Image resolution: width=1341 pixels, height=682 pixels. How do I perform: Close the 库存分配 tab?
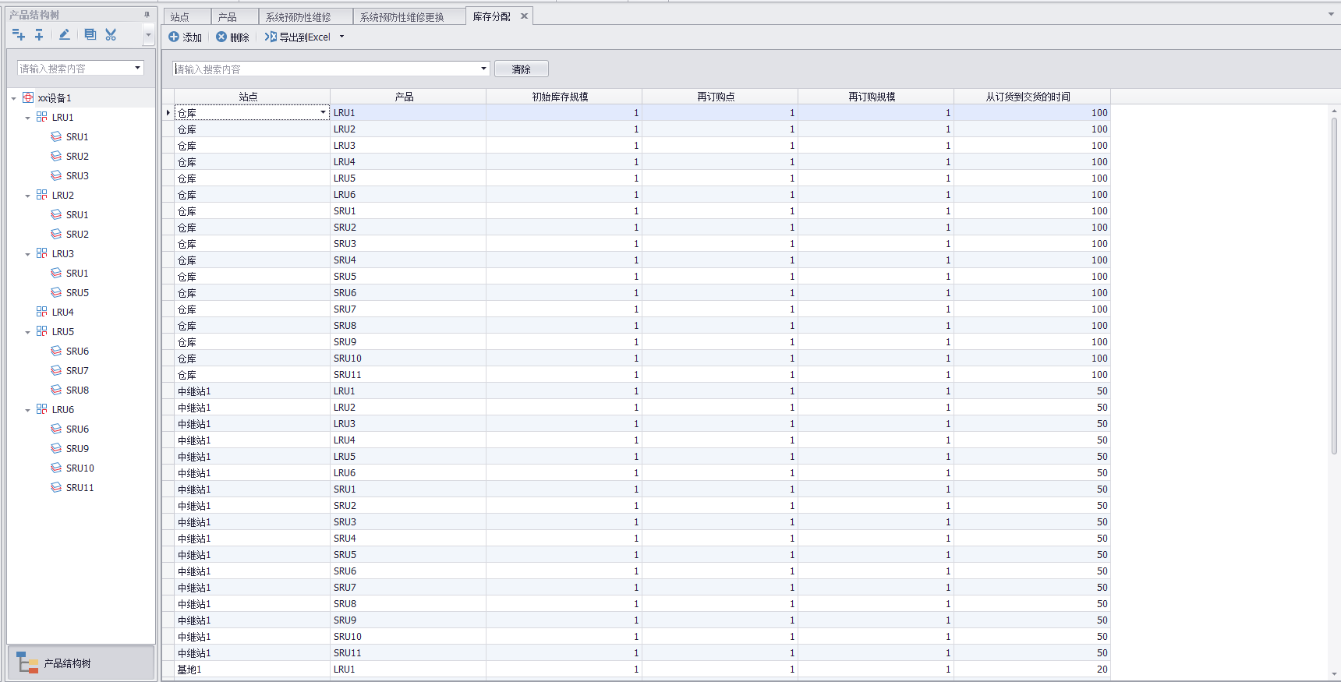pyautogui.click(x=524, y=16)
